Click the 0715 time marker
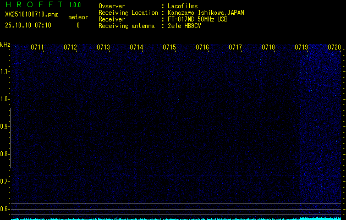 coord(169,48)
